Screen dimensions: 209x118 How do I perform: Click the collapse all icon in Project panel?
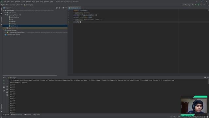pyautogui.click(x=59, y=8)
